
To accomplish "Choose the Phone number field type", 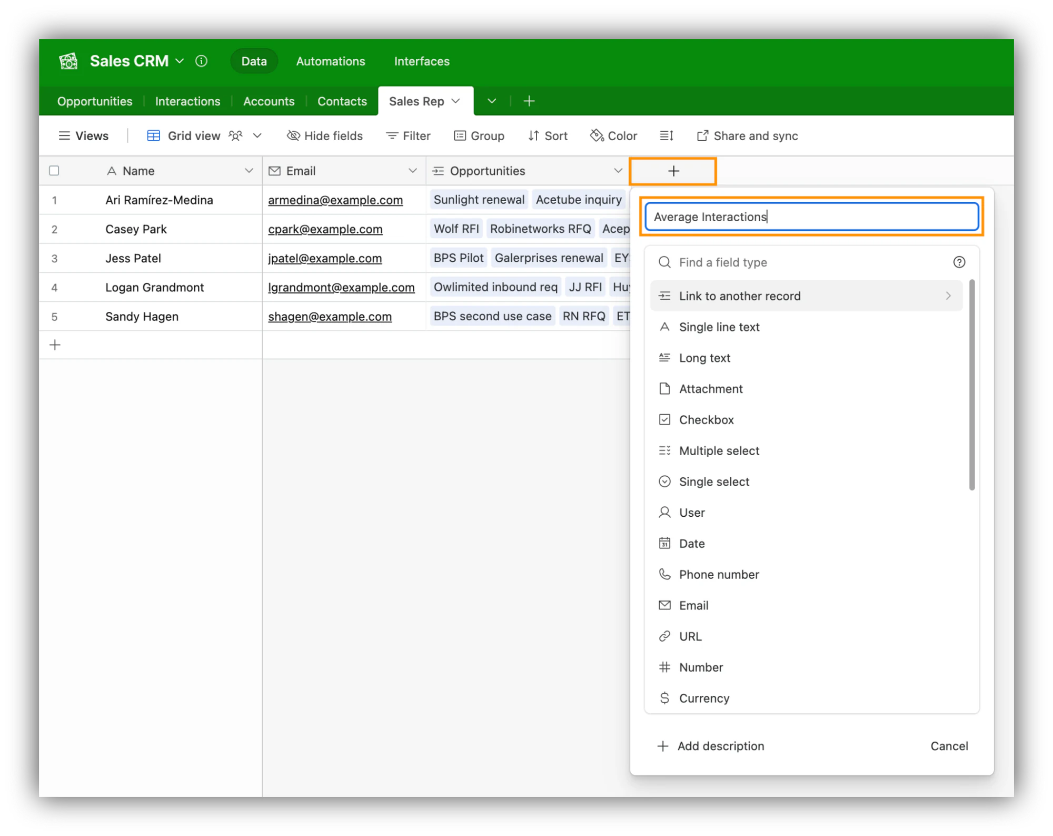I will point(807,575).
